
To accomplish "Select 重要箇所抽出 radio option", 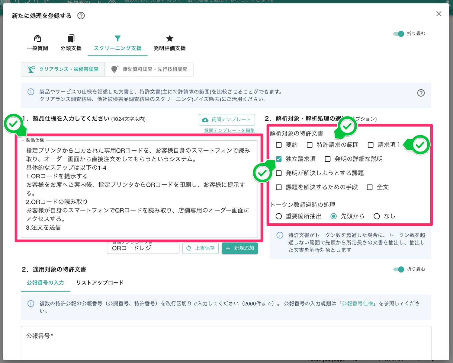I will pyautogui.click(x=279, y=216).
